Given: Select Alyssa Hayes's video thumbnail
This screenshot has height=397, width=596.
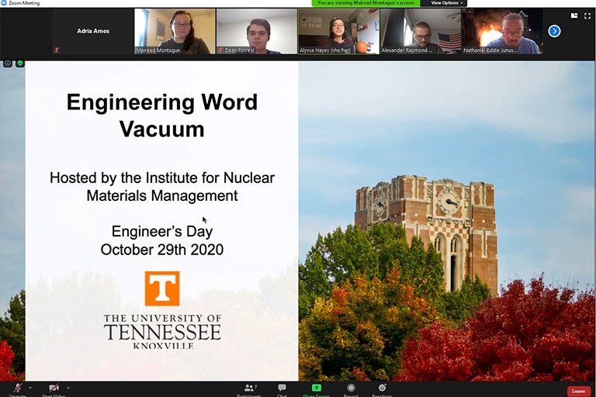Looking at the screenshot, I should [x=338, y=31].
